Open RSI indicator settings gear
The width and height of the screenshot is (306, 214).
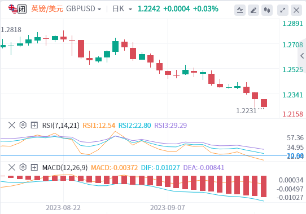tap(23, 125)
